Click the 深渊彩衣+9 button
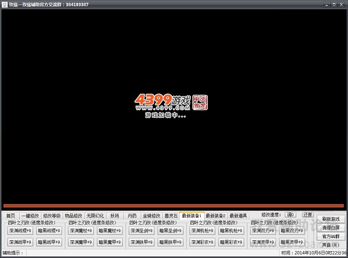The image size is (348, 258). (x=202, y=242)
